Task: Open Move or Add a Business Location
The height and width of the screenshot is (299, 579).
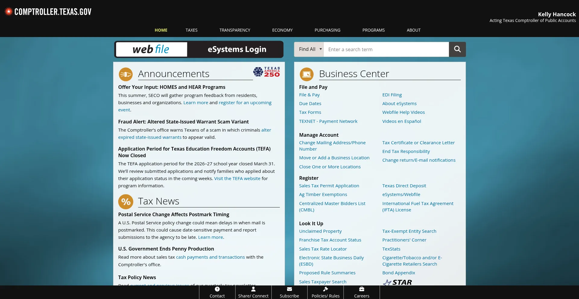Action: click(334, 158)
